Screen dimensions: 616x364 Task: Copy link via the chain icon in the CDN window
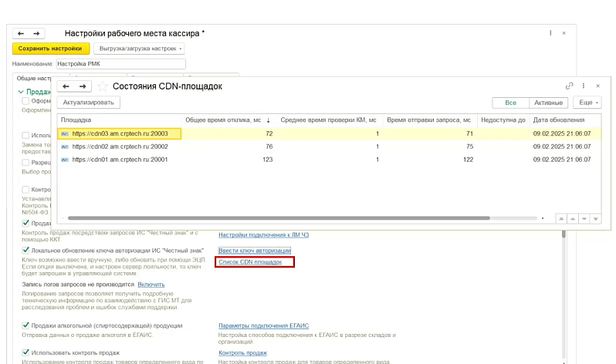point(569,86)
